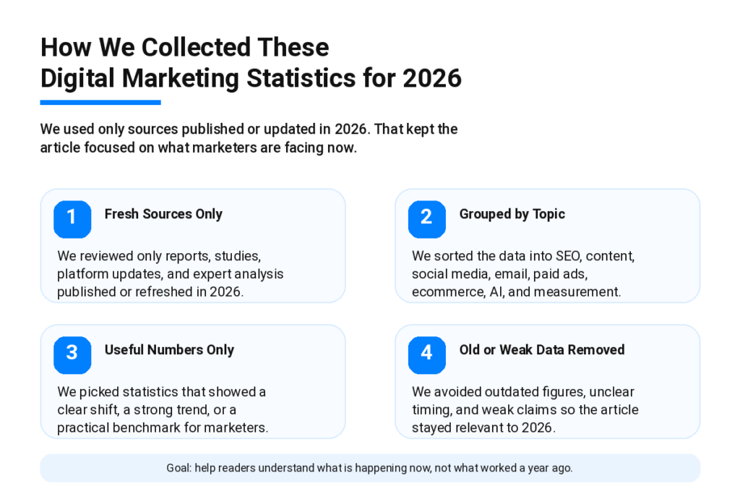Click "2026" in the main title

(x=431, y=78)
